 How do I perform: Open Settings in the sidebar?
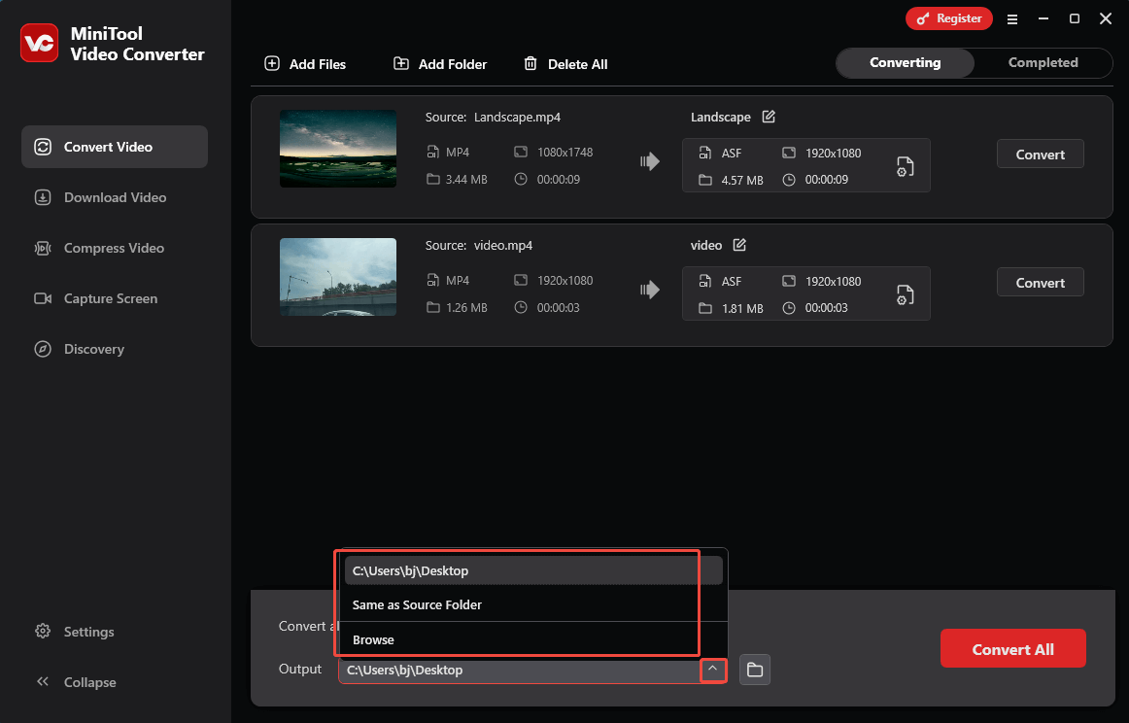[x=74, y=632]
